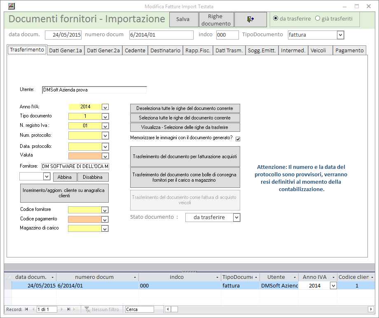
Task: Go to last record navigation icon
Action: [69, 309]
